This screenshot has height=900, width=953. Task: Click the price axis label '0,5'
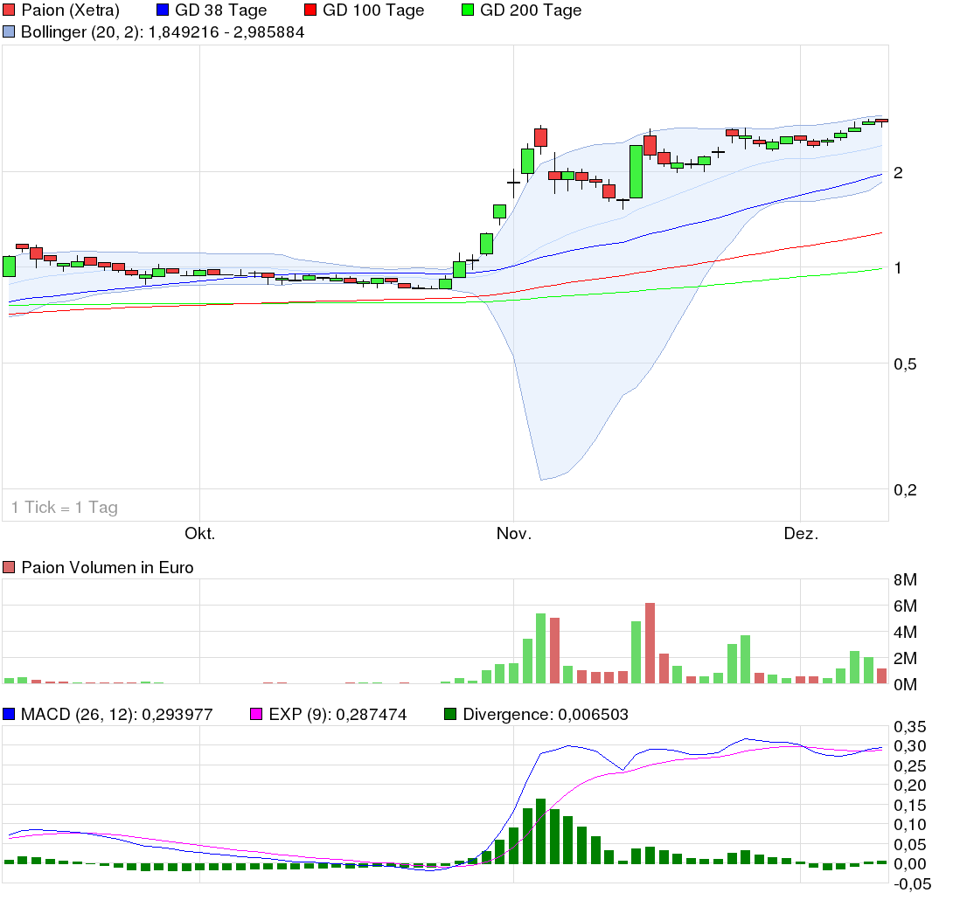(x=905, y=364)
